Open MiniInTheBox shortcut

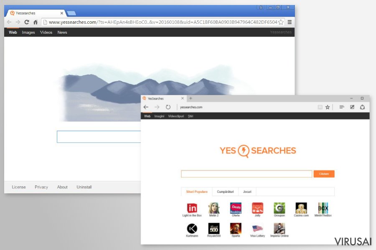click(323, 210)
